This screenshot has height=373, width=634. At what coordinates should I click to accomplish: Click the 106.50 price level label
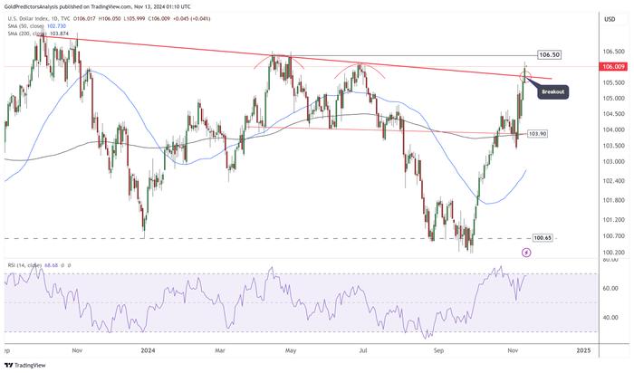click(549, 54)
